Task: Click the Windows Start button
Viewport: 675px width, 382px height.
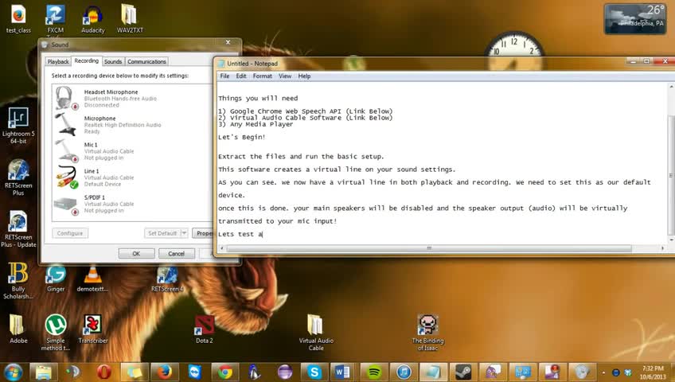Action: [x=14, y=372]
